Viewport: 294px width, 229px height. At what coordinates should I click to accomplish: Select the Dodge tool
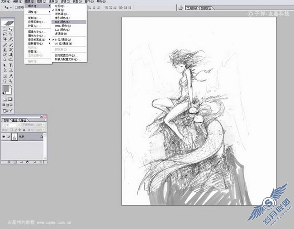11,60
